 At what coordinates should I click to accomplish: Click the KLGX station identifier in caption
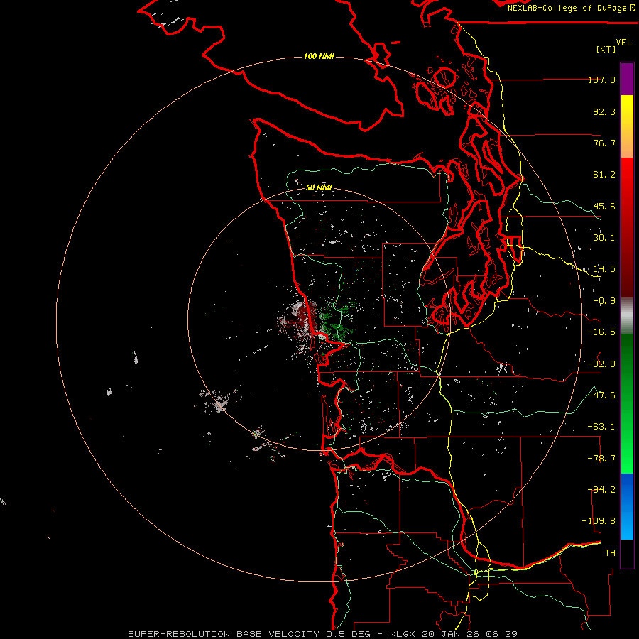[404, 634]
